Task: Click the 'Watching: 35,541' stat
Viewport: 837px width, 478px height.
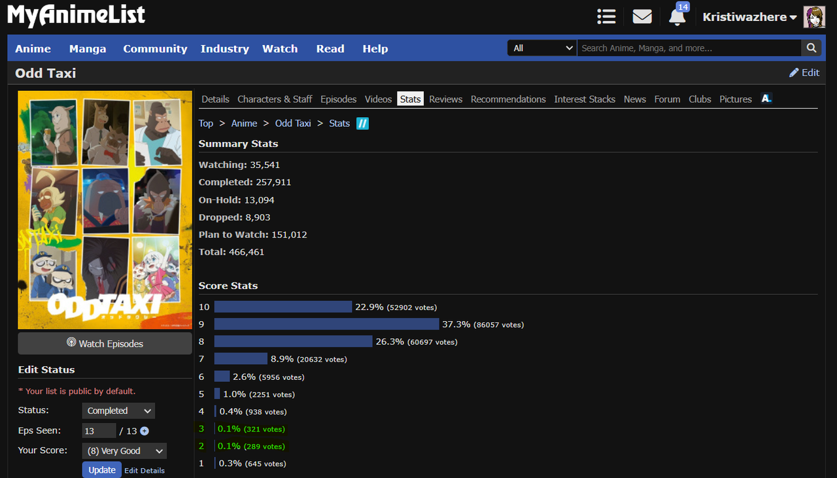Action: [239, 165]
